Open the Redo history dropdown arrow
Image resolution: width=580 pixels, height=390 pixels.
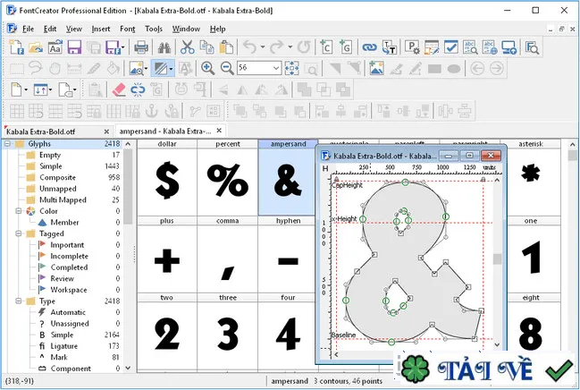(x=290, y=47)
